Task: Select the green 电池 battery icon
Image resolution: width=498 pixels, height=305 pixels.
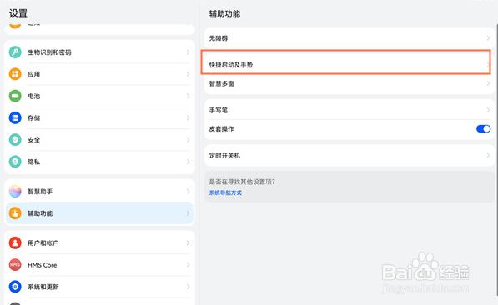Action: tap(15, 96)
